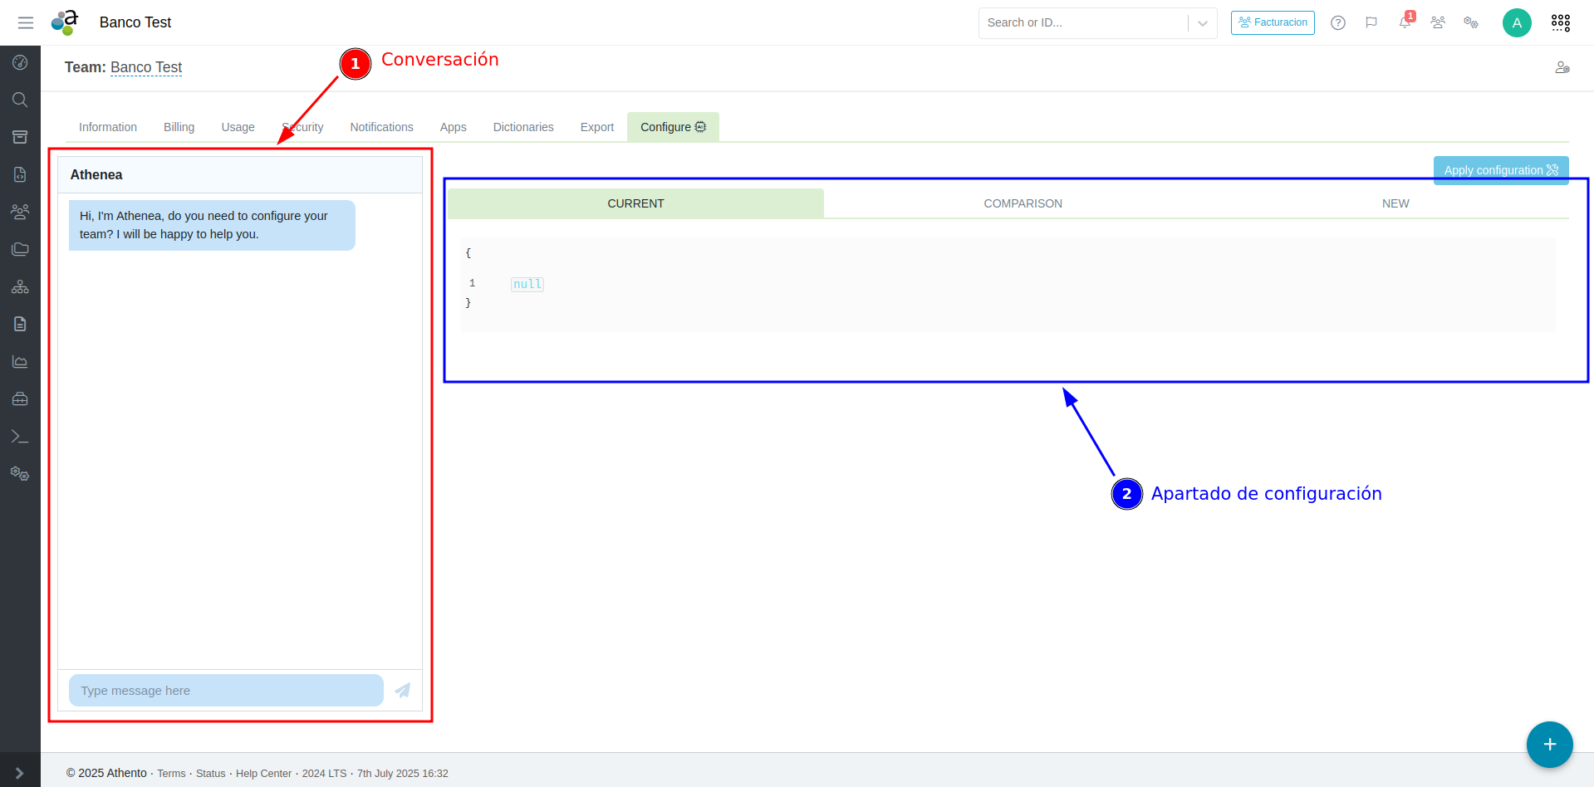Switch to the COMPARISON tab
Viewport: 1594px width, 787px height.
1023,203
